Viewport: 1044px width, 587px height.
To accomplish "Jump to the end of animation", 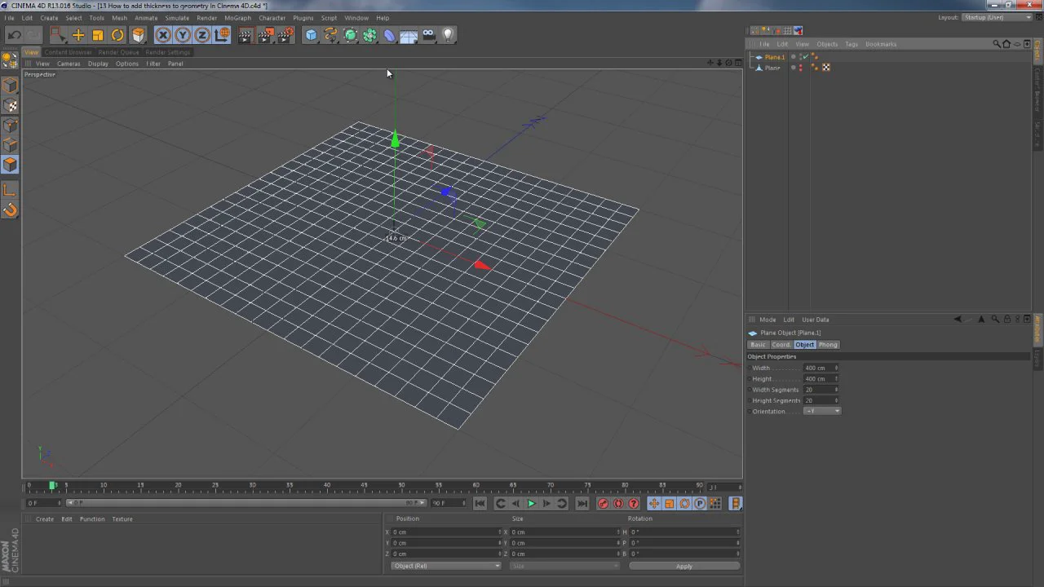I will 582,504.
